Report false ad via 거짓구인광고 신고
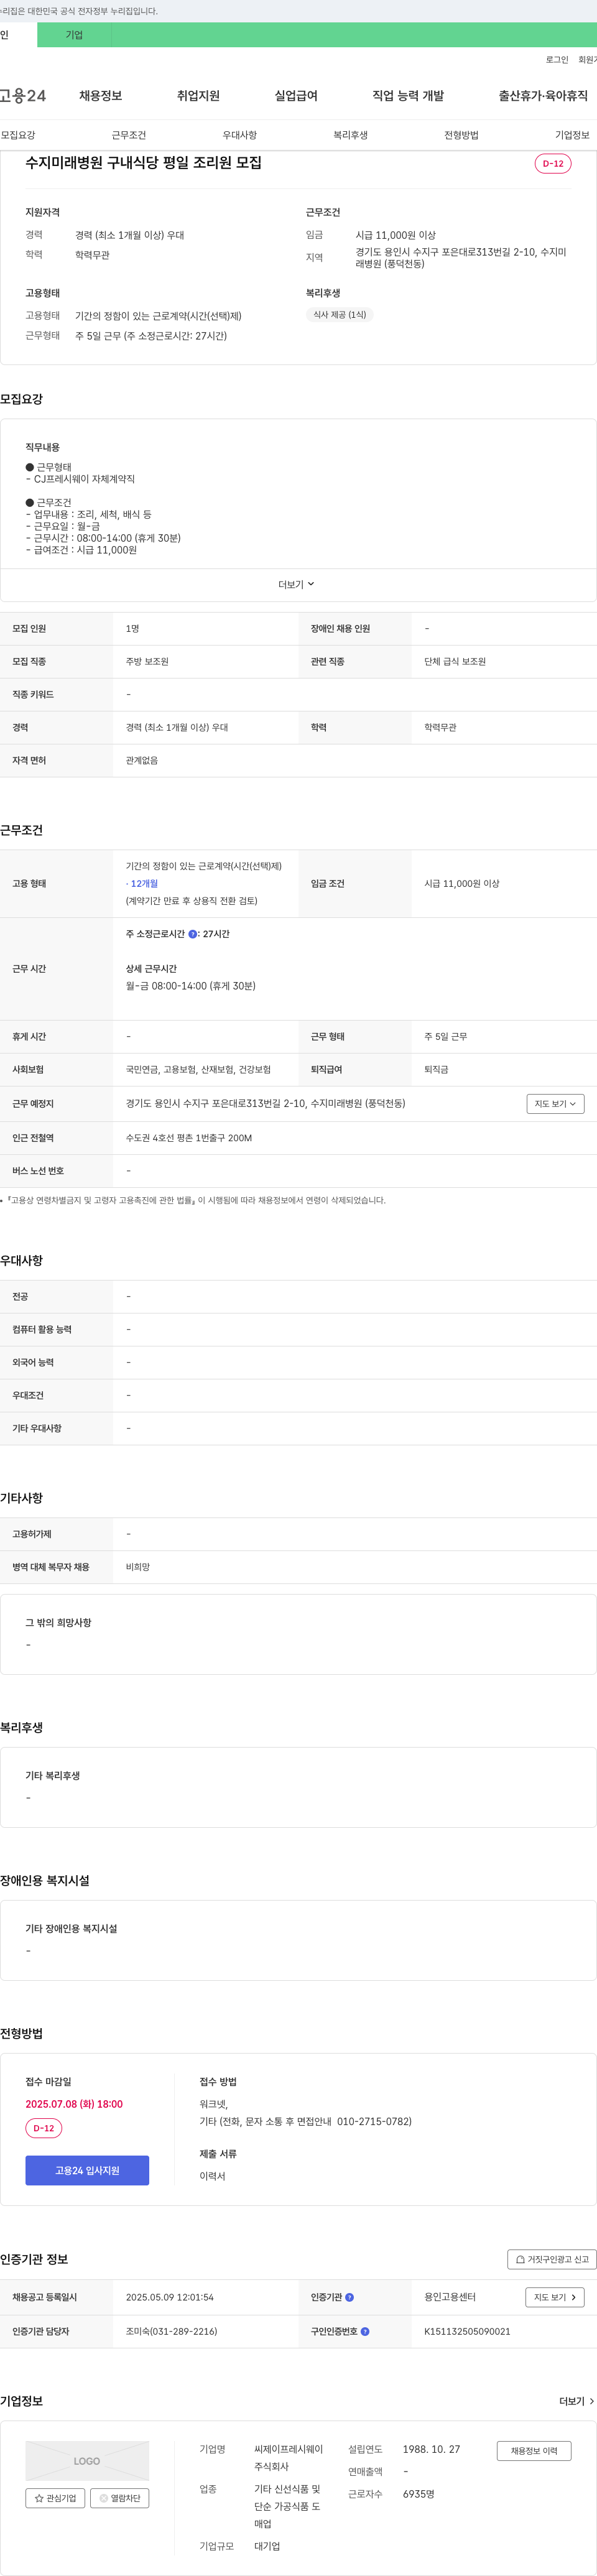 [x=552, y=2259]
